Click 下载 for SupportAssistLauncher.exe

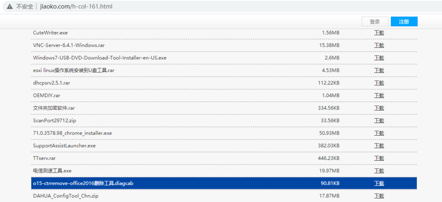(379, 146)
